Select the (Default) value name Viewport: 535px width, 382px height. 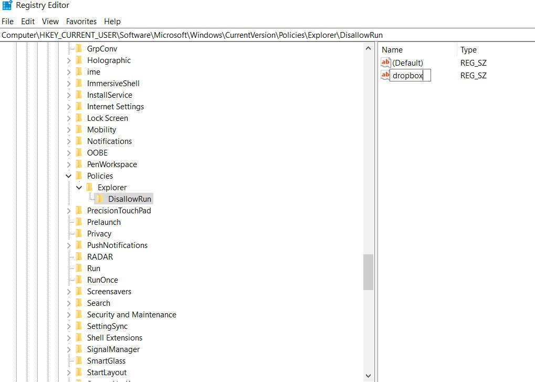(407, 63)
